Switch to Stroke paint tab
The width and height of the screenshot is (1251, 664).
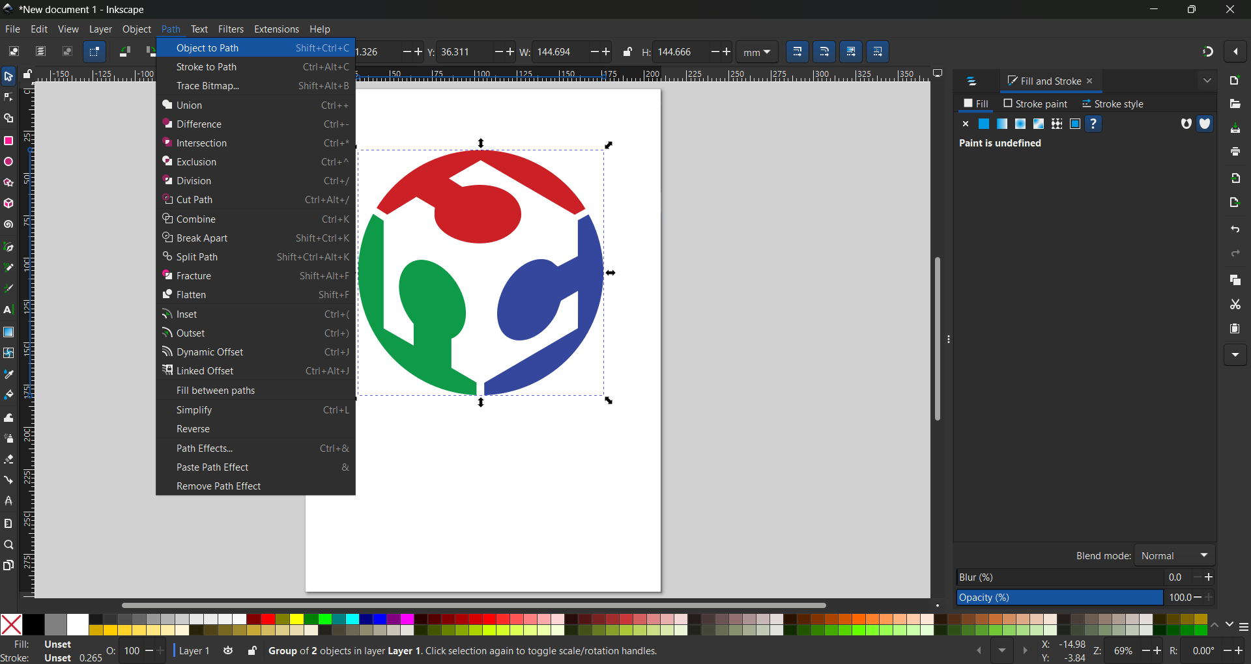point(1035,104)
